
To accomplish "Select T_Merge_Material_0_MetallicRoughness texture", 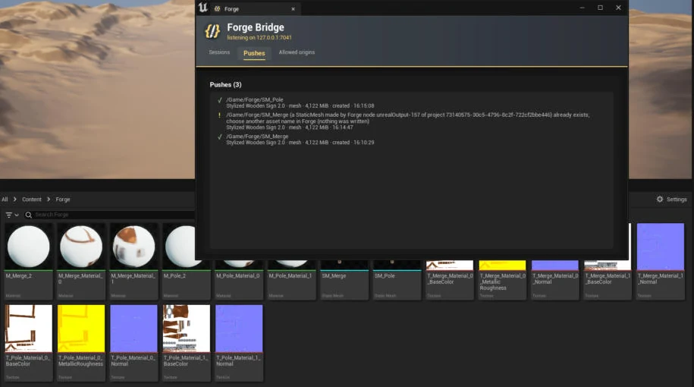I will point(502,280).
